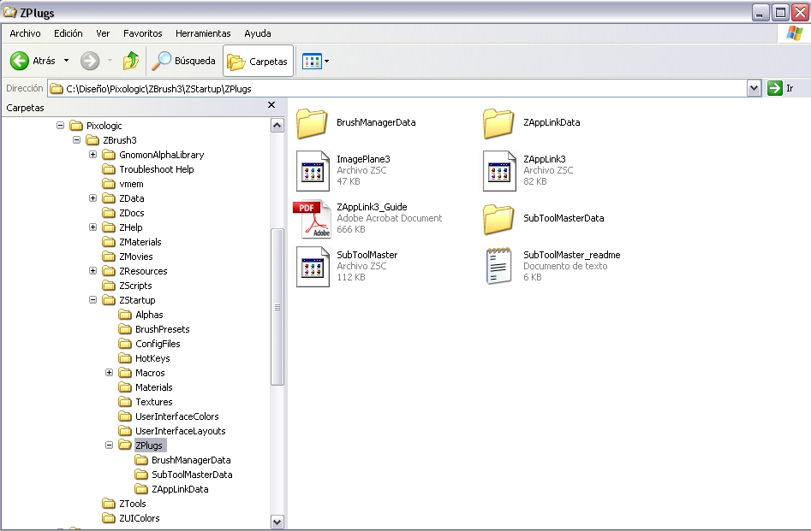811x531 pixels.
Task: Collapse the ZStartup tree node
Action: pyautogui.click(x=93, y=299)
